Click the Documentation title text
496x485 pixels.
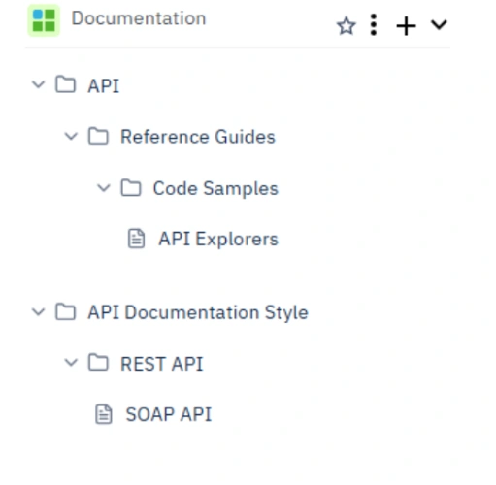[x=139, y=18]
